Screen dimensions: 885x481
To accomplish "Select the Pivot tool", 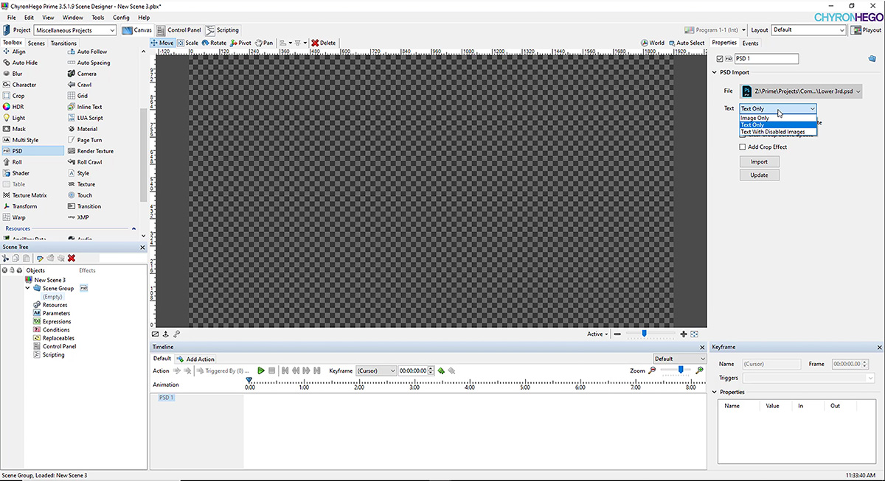I will click(240, 43).
